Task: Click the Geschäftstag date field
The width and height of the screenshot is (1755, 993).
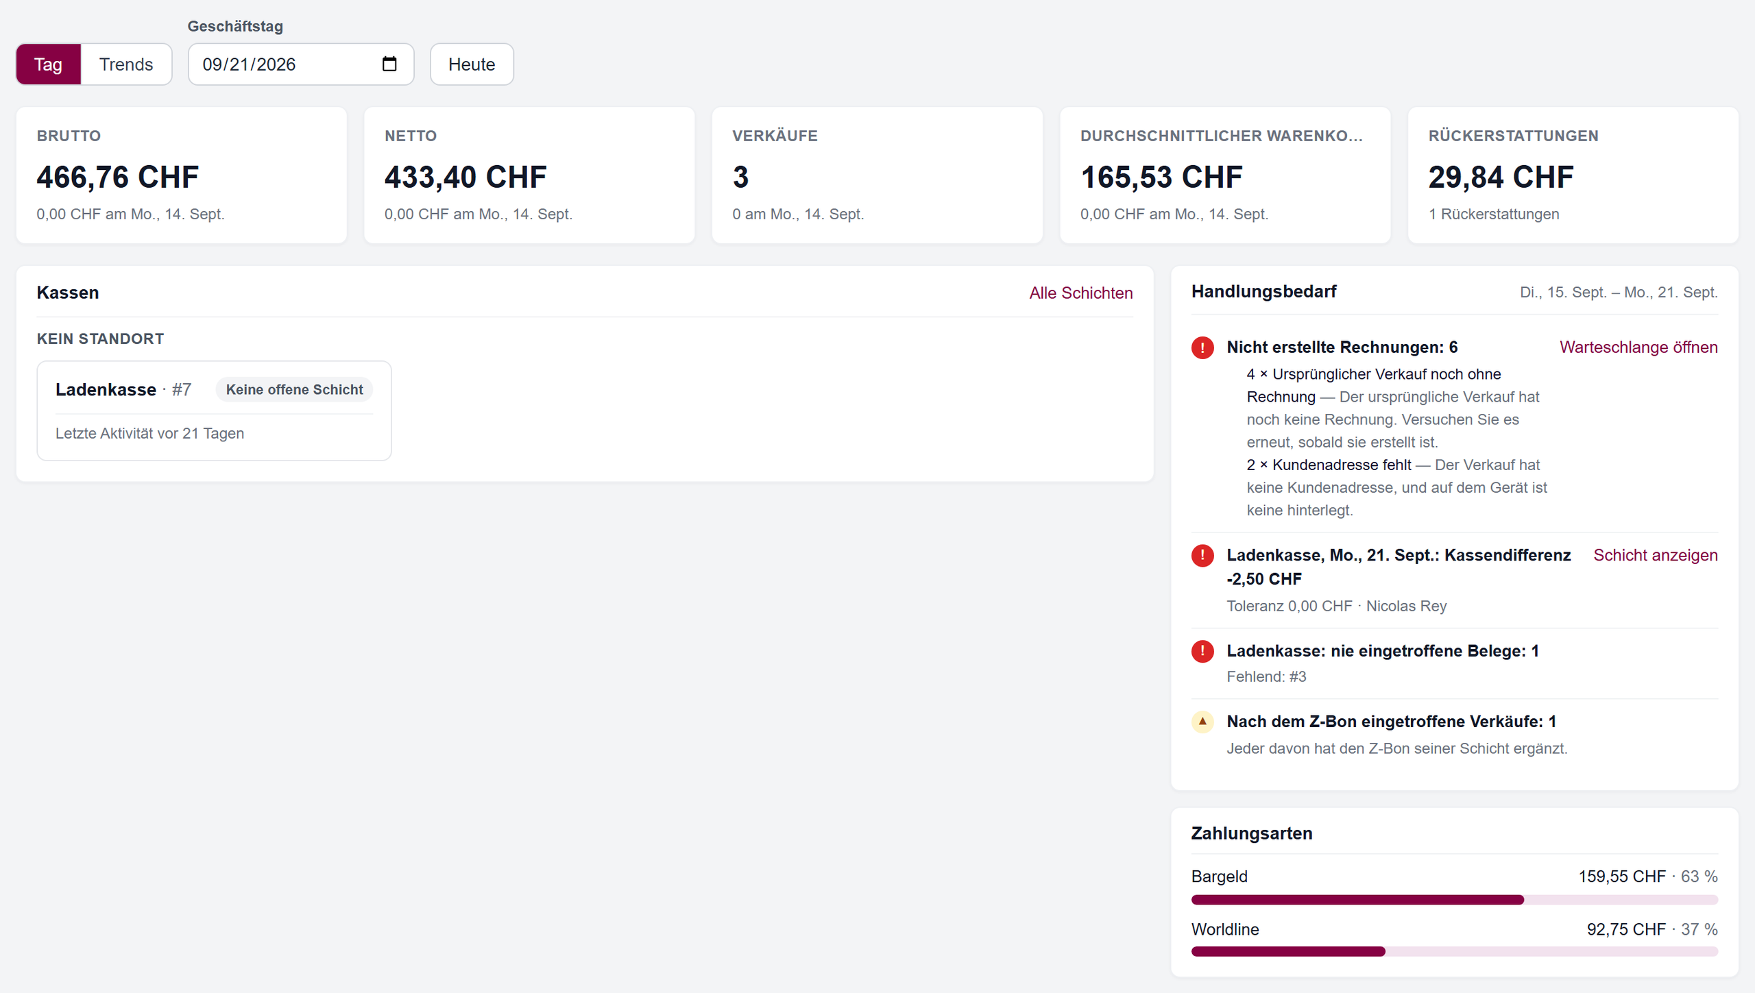Action: (x=301, y=64)
